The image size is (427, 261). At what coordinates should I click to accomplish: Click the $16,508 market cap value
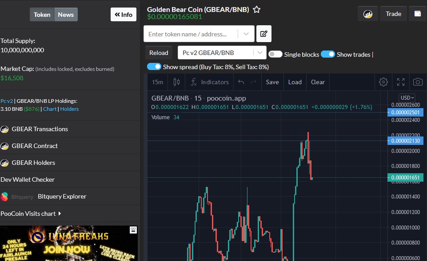[x=12, y=78]
